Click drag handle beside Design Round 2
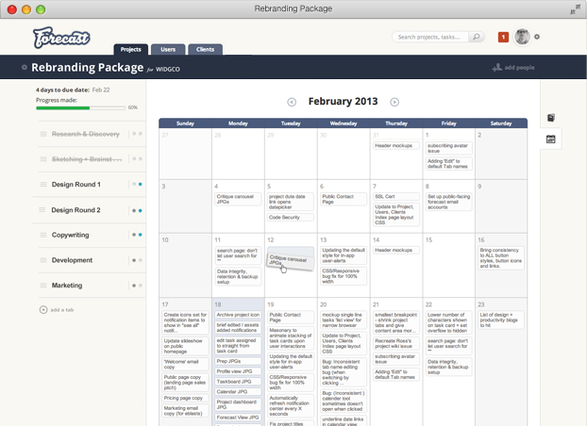 tap(42, 210)
